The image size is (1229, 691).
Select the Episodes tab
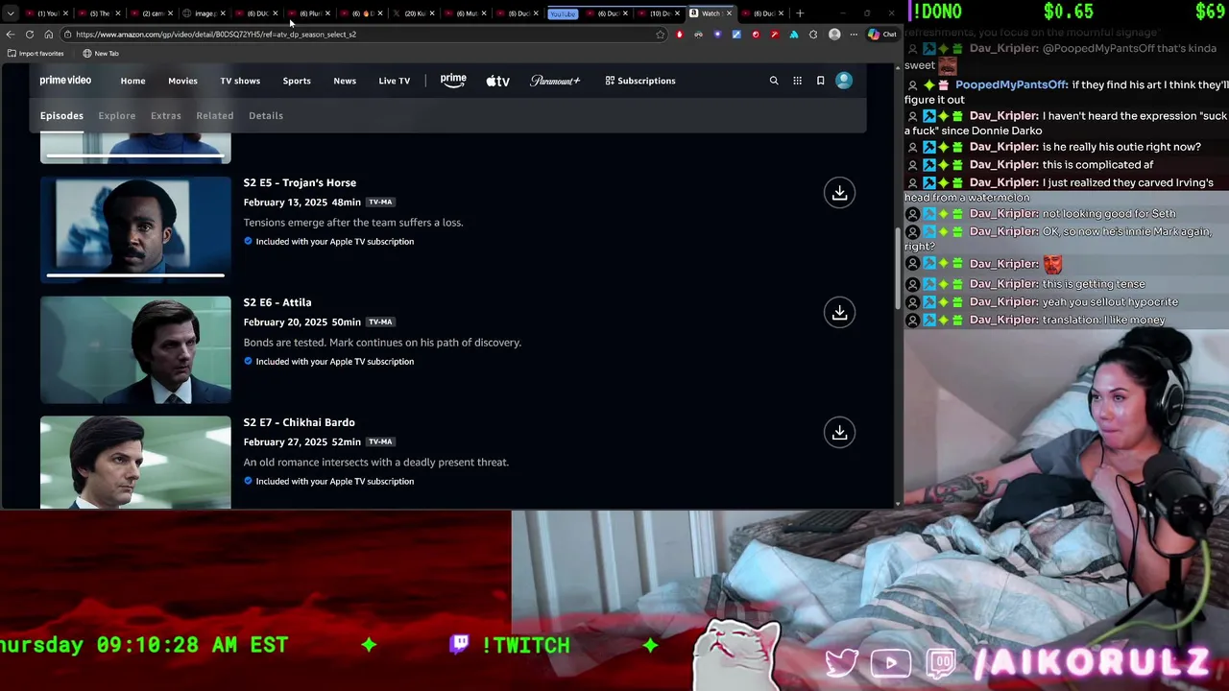pos(61,115)
